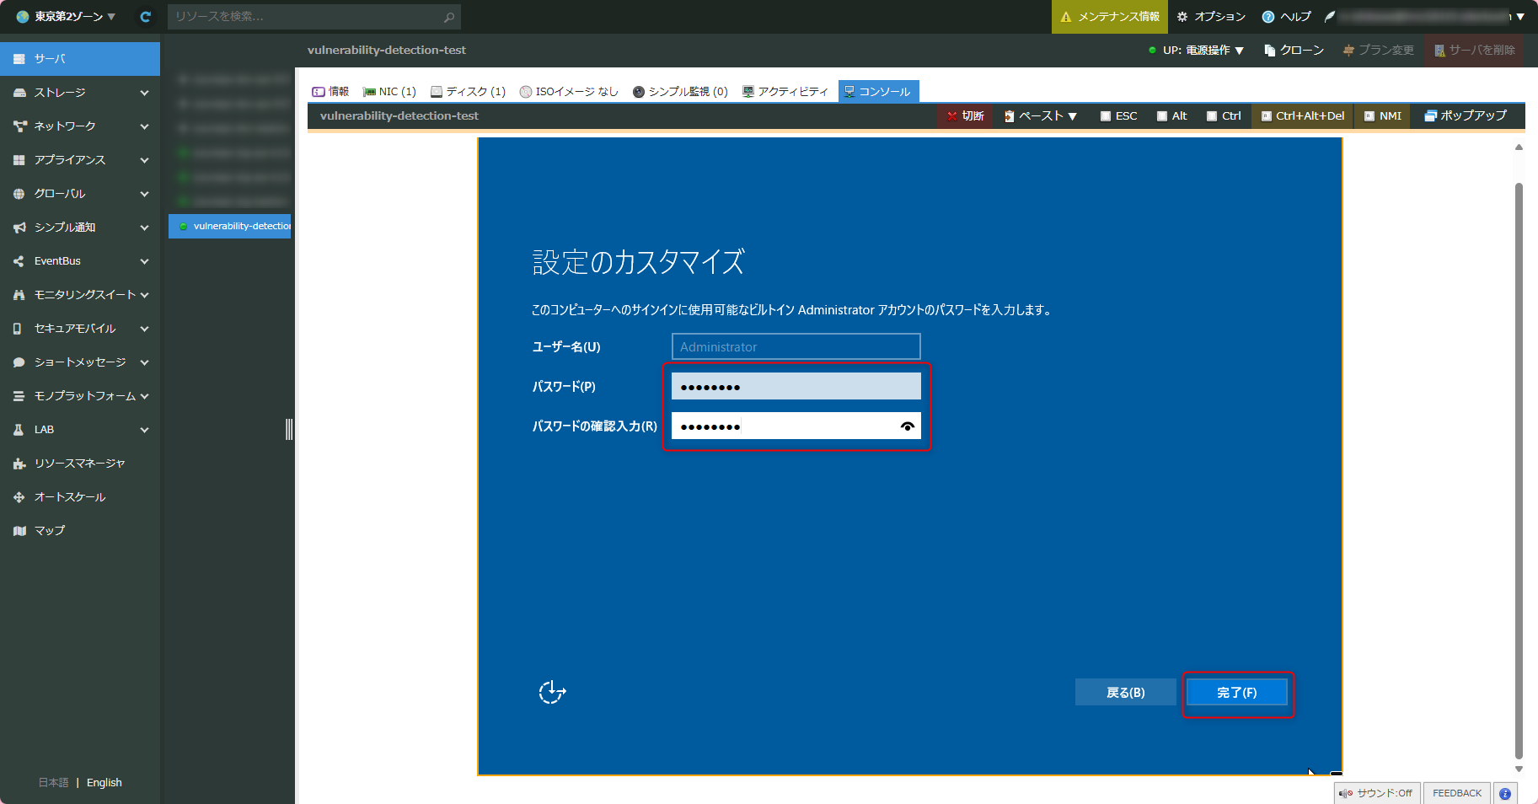
Task: Open the console in a popup window
Action: pyautogui.click(x=1466, y=115)
